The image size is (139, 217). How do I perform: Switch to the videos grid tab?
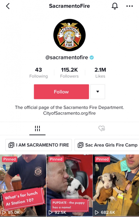pyautogui.click(x=37, y=129)
